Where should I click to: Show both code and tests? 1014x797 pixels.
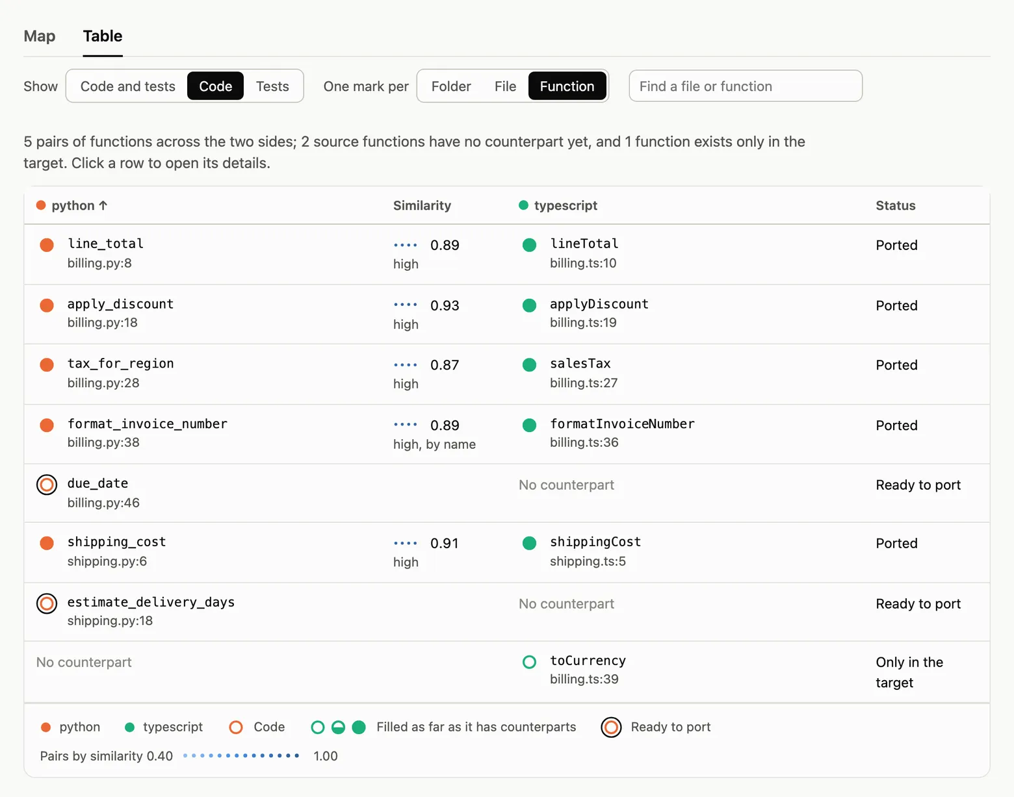128,86
